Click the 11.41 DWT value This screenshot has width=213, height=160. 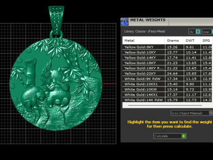191,58
